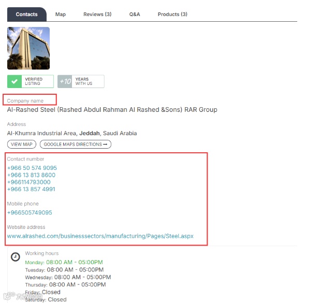Click the Al-Khumra Industrial Area address text

coord(72,133)
